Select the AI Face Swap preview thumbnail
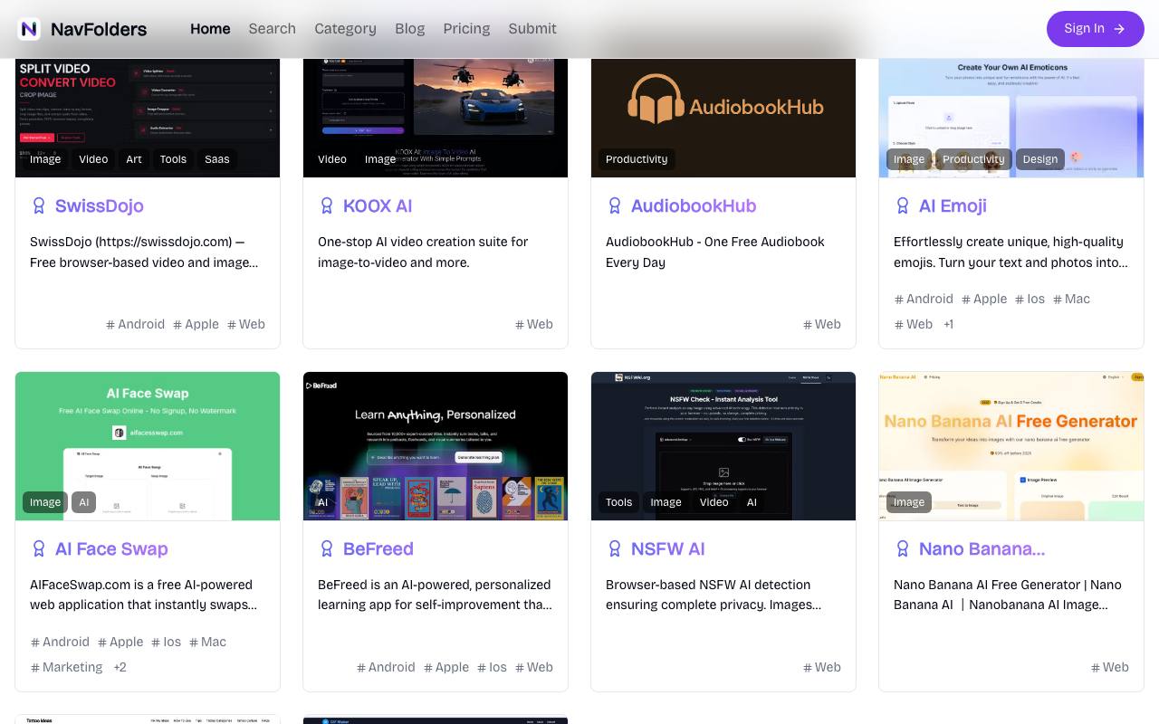 click(x=148, y=446)
